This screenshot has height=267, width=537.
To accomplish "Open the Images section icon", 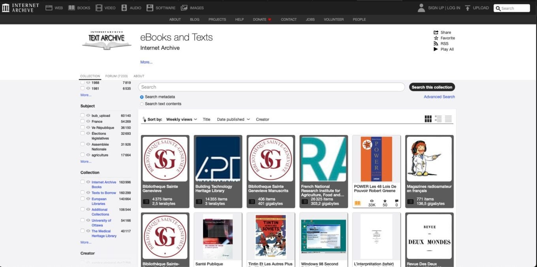I will point(184,8).
